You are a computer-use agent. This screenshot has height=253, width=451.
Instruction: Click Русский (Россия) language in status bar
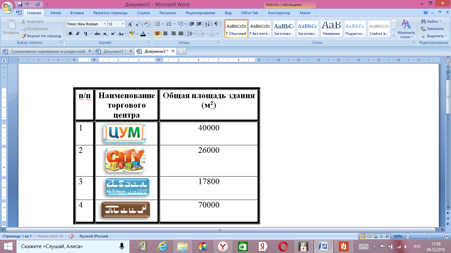pyautogui.click(x=93, y=236)
